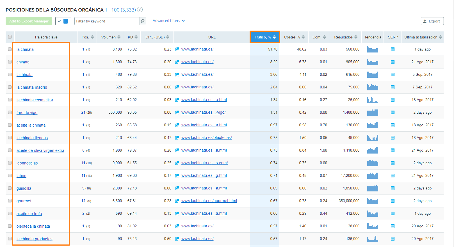Focus the Filter by keyword input field
The width and height of the screenshot is (454, 247).
click(107, 21)
